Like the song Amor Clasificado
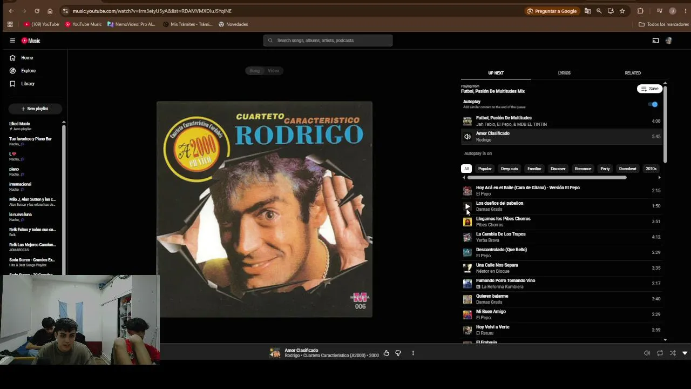 (387, 353)
